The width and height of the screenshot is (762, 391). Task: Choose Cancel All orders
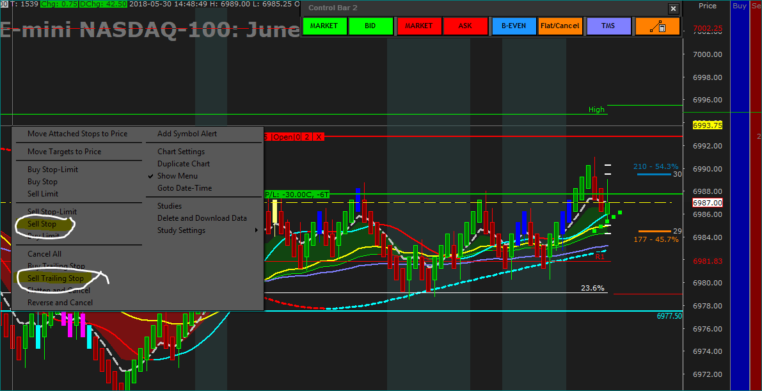pos(44,254)
